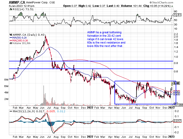Click the MACD legend black line marker
183x139 pixels.
[11, 111]
